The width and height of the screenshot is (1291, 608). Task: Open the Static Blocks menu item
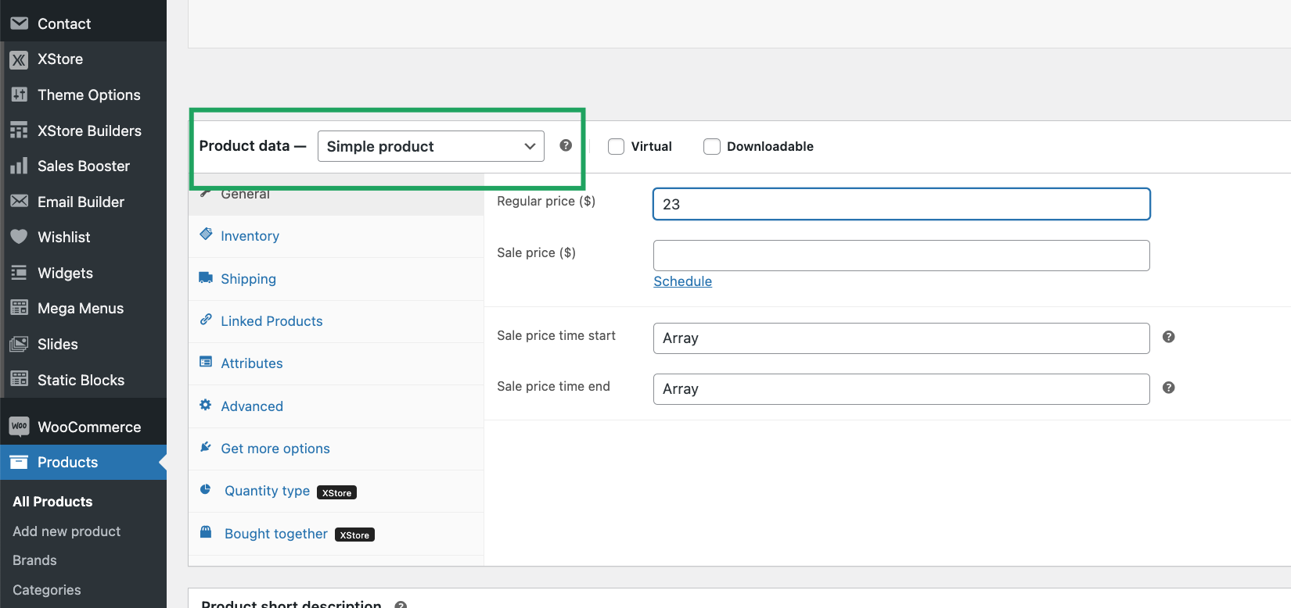pos(83,380)
